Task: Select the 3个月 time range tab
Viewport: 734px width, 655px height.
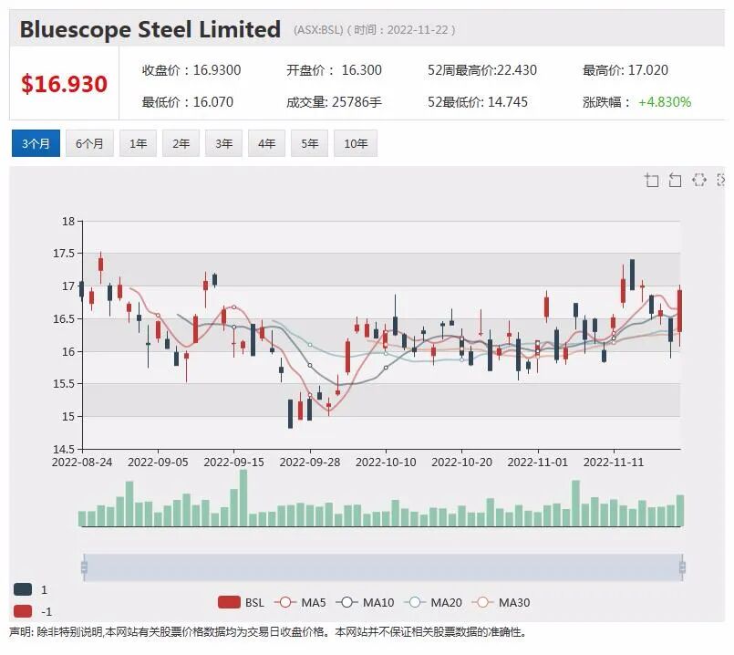Action: pos(36,143)
